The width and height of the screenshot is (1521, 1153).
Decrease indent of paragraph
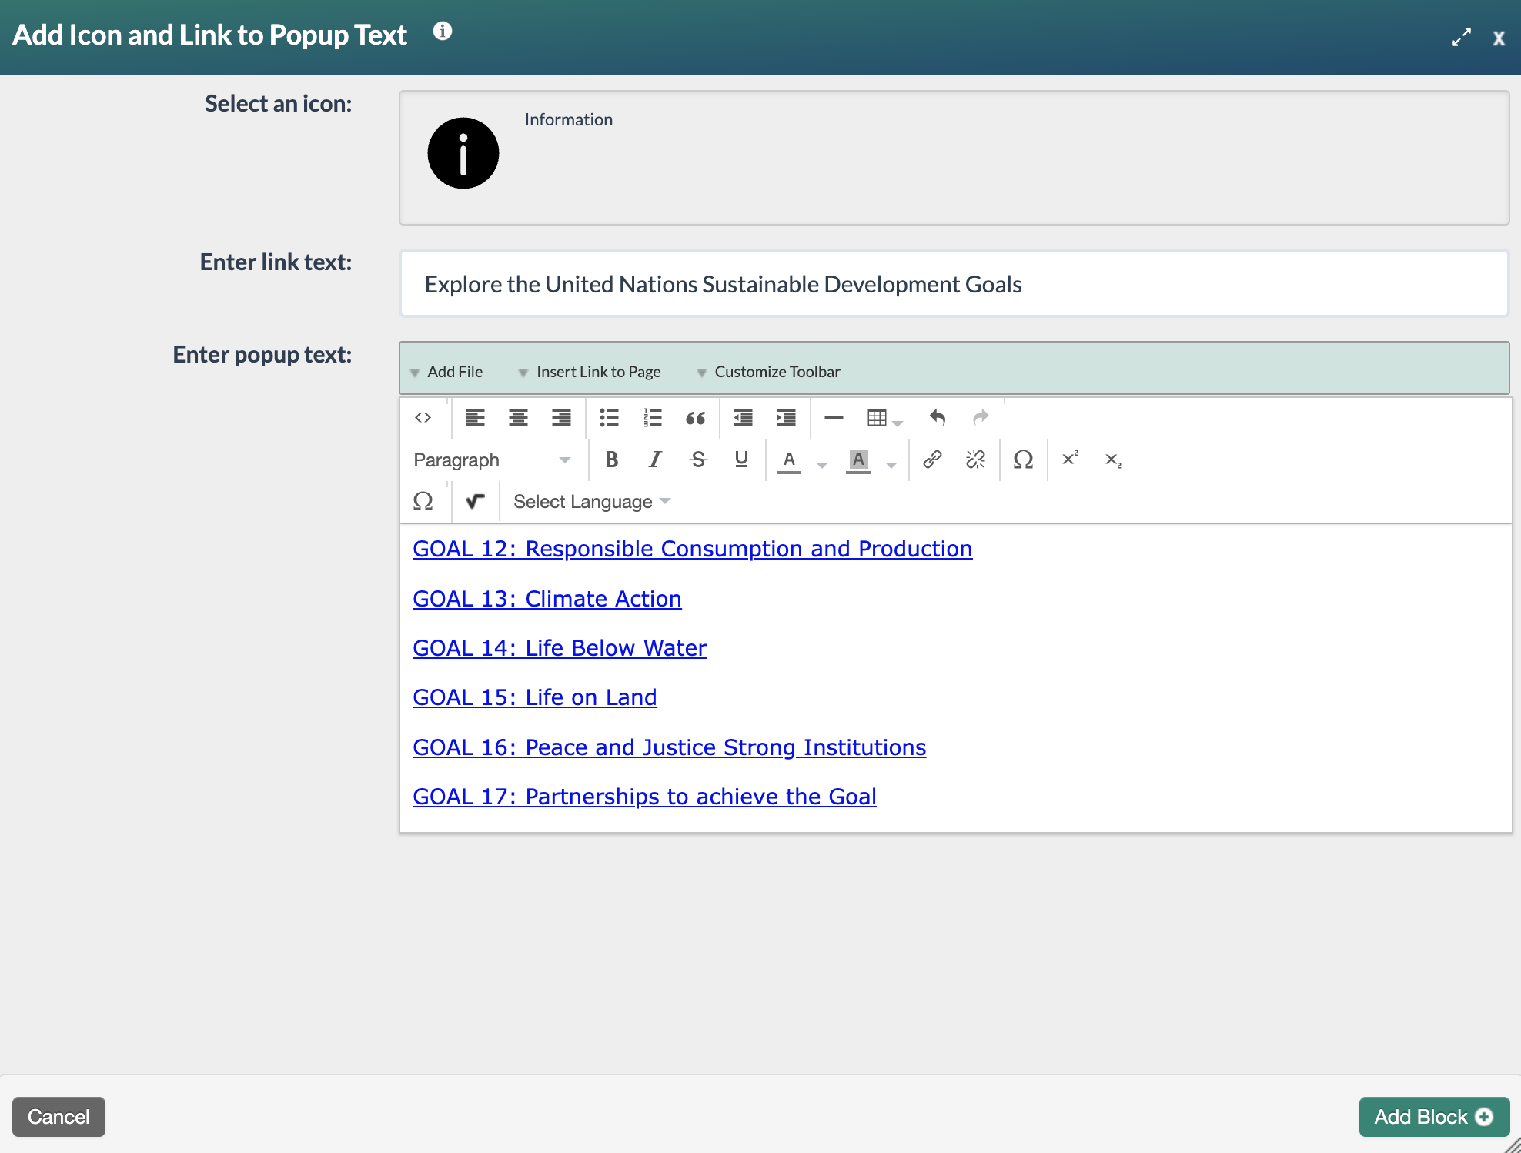[x=743, y=418]
